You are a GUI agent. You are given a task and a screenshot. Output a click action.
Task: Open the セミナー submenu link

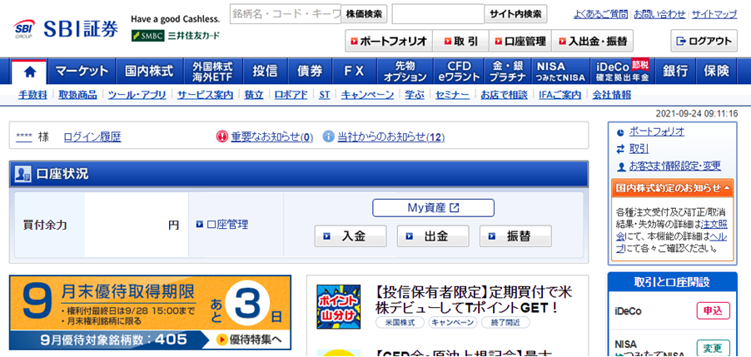tap(452, 95)
